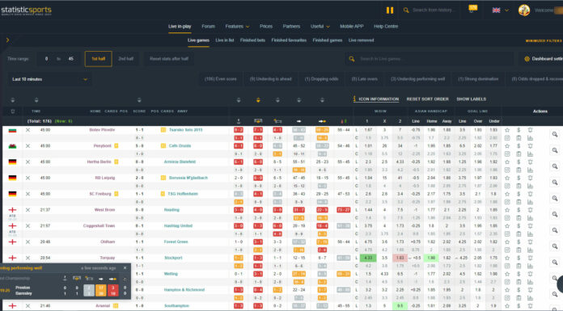The image size is (563, 311).
Task: Set alert bell for Botev Plovdiv match
Action: [530, 130]
